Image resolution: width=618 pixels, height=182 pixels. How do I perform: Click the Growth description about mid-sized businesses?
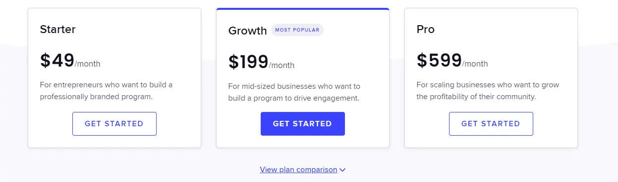coord(294,92)
